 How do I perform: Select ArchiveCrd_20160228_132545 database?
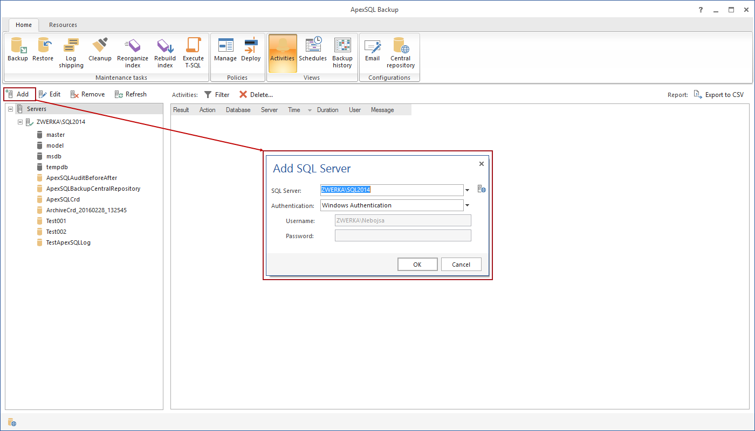coord(86,210)
